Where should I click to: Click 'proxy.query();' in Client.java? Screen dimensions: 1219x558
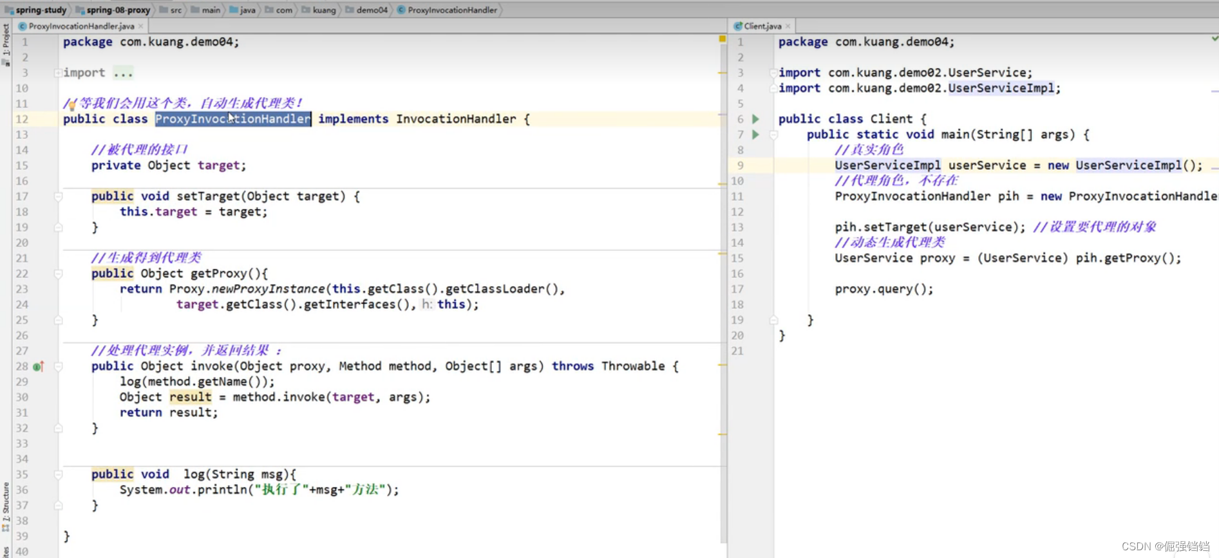click(x=884, y=289)
